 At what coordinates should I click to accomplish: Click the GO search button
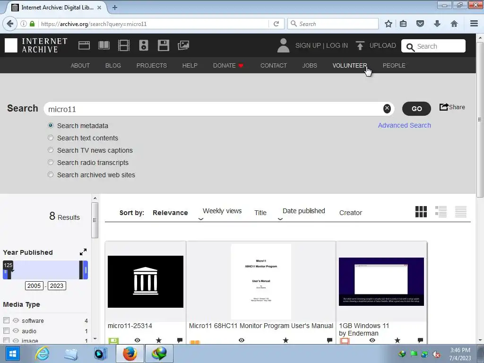click(x=416, y=109)
